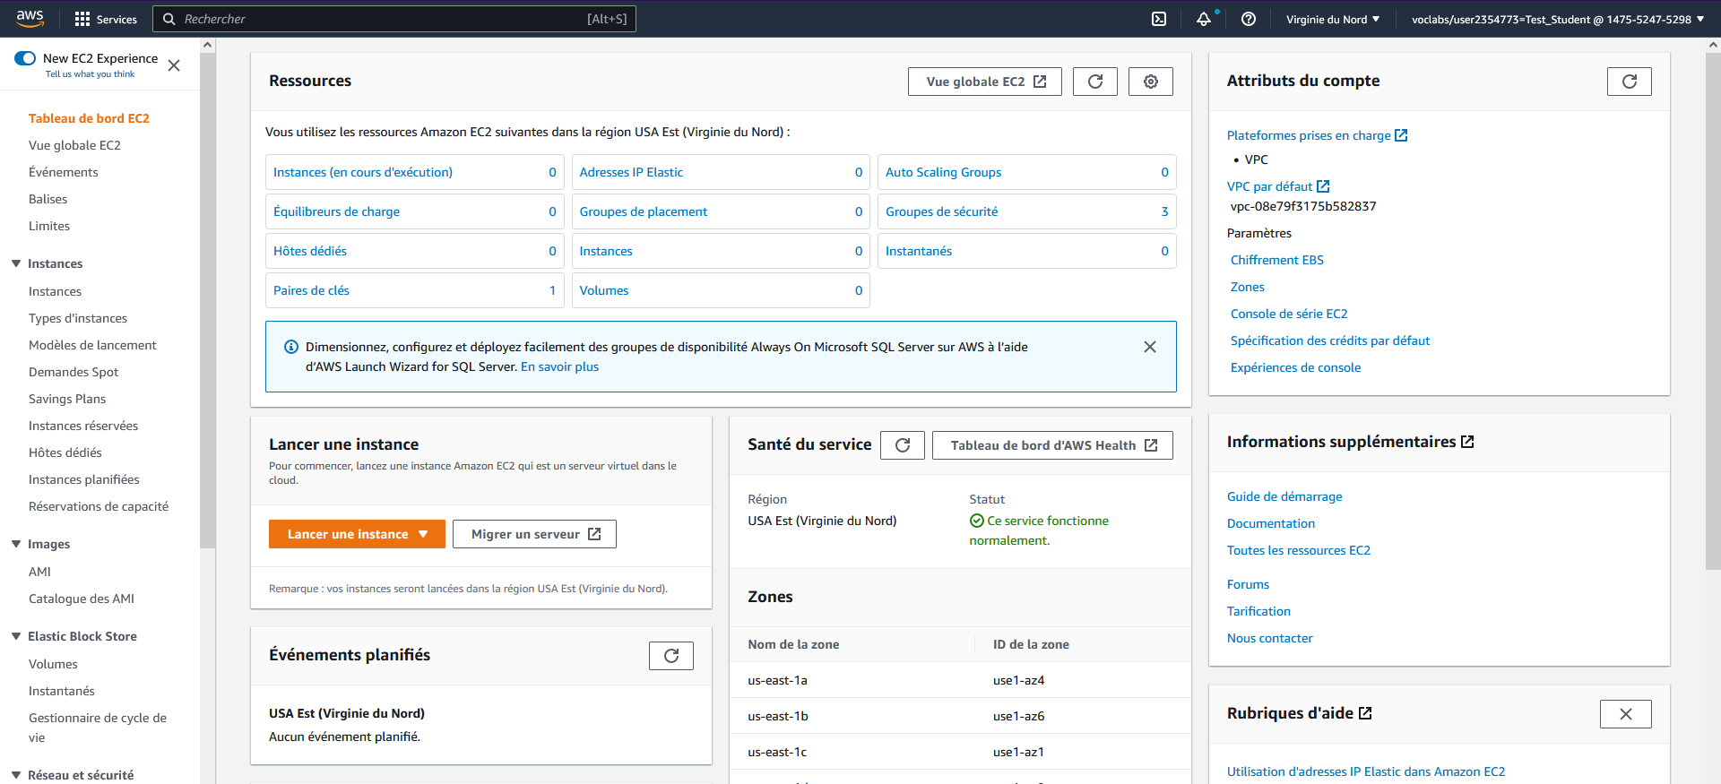Screen dimensions: 1721x784
Task: Click the AWS logo home icon
Action: (30, 18)
